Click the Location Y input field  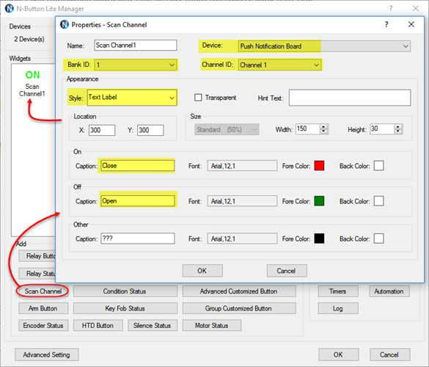[150, 130]
